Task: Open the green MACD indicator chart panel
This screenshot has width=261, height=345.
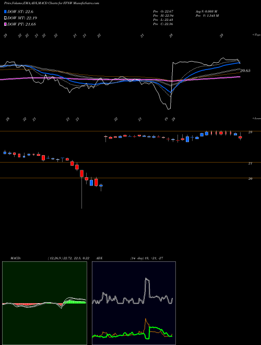Action: click(x=44, y=303)
